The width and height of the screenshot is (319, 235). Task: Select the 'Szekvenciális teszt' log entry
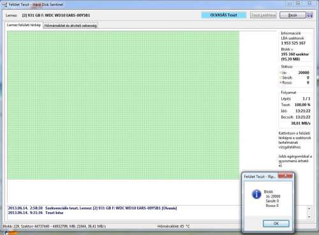(93, 208)
